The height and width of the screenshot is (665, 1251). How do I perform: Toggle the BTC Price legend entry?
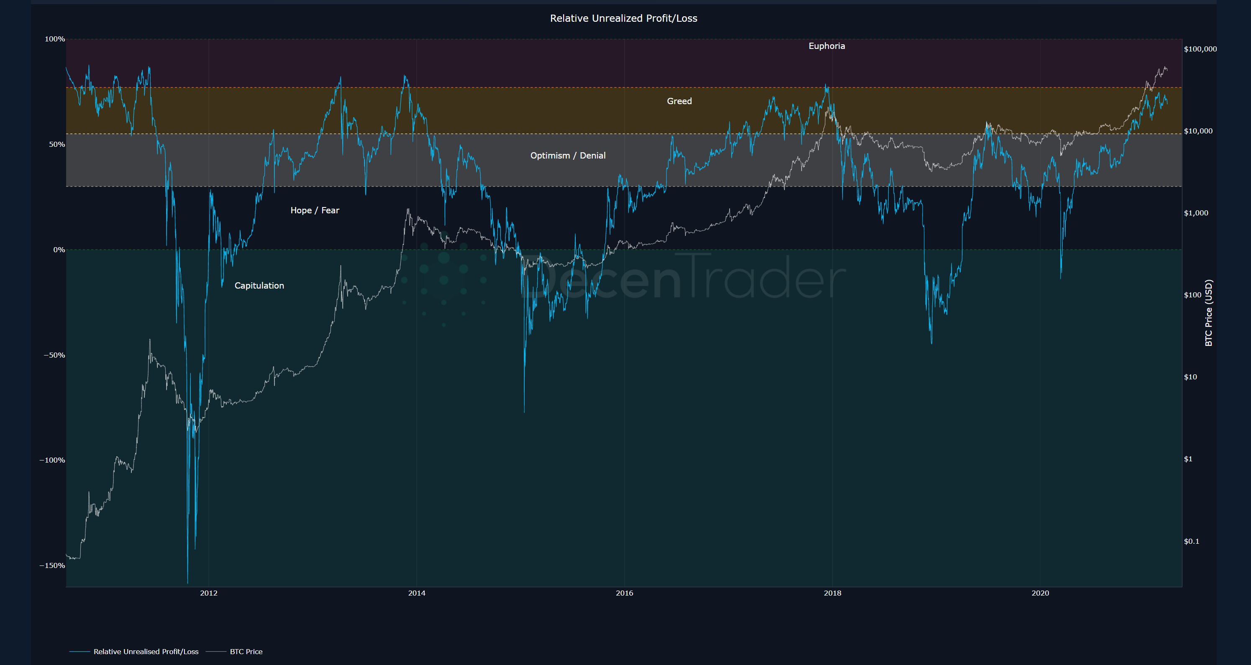point(246,652)
